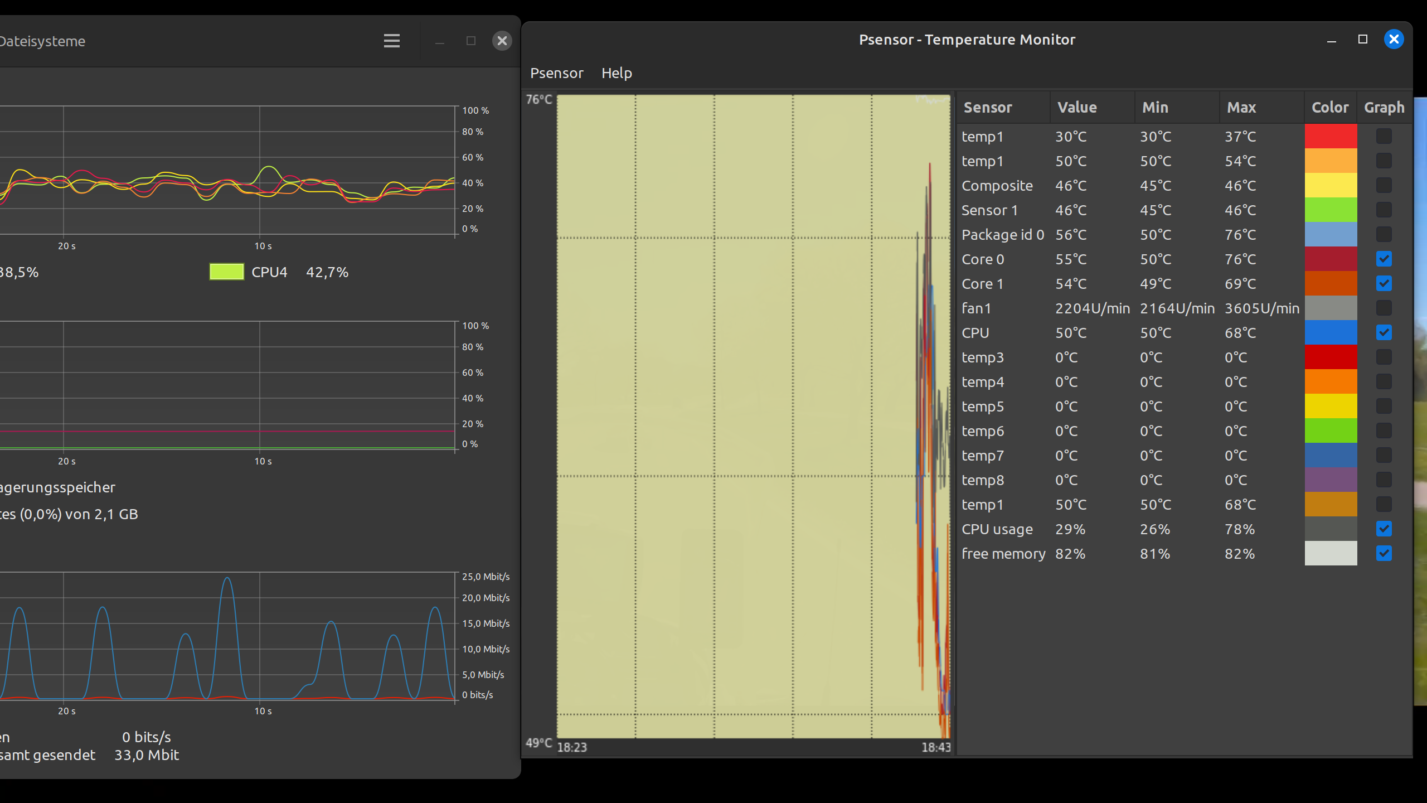Viewport: 1427px width, 803px height.
Task: Click the CPU4 green color box
Action: tap(226, 272)
